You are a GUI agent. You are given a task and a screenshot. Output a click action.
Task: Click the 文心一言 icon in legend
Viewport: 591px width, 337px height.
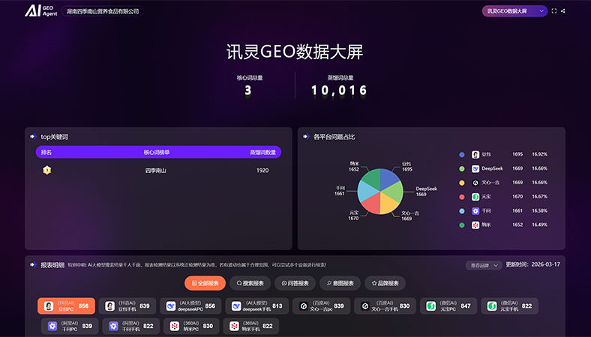click(475, 183)
